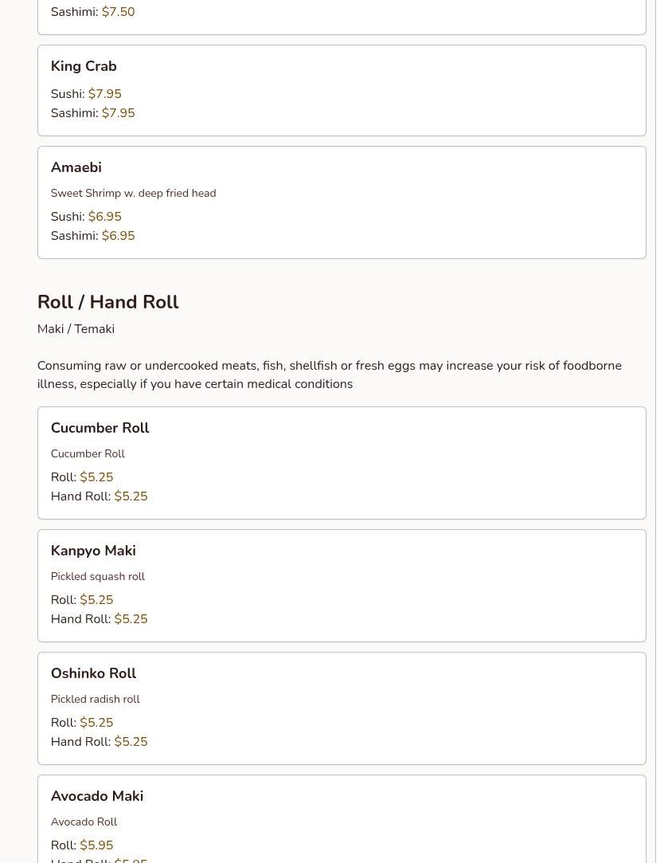Click Kanpyo Maki Roll price $5.25

pyautogui.click(x=96, y=600)
